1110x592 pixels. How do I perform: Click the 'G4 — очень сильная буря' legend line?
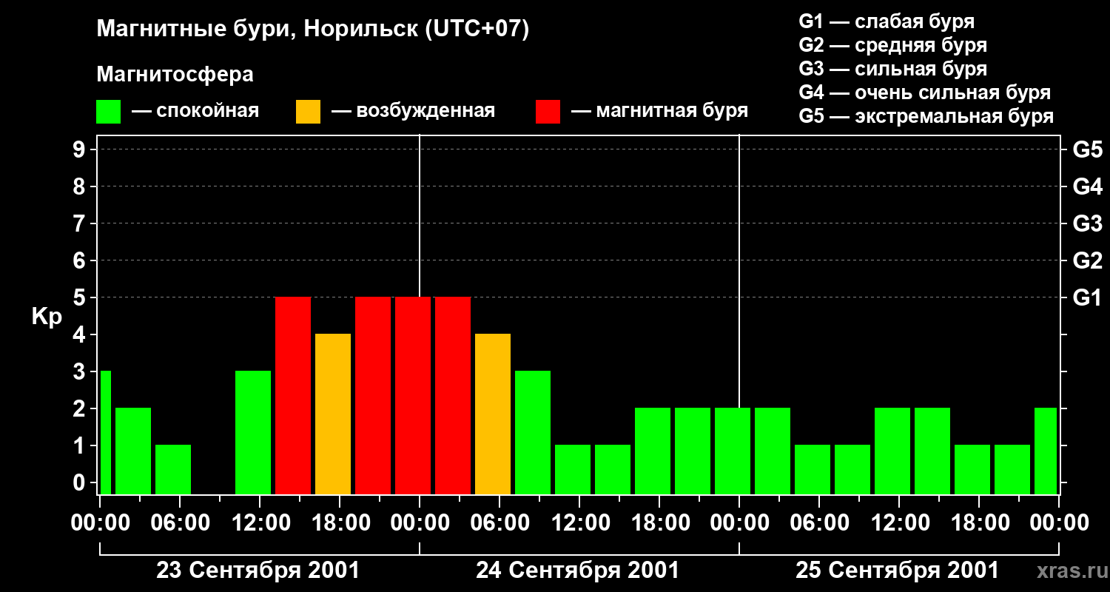pyautogui.click(x=925, y=92)
